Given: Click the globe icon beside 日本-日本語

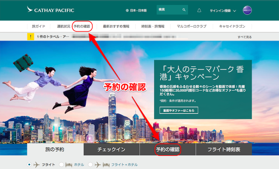Looking at the screenshot, I should 127,11.
